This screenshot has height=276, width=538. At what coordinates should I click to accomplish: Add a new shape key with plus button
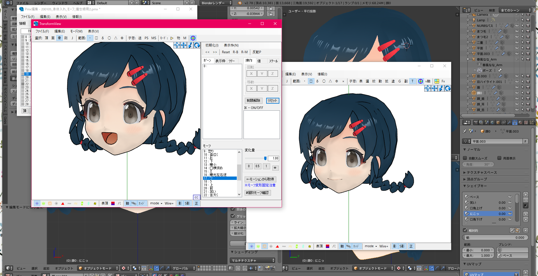tap(526, 194)
